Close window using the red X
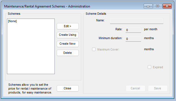Screen dimensions: 176x101 167,6
